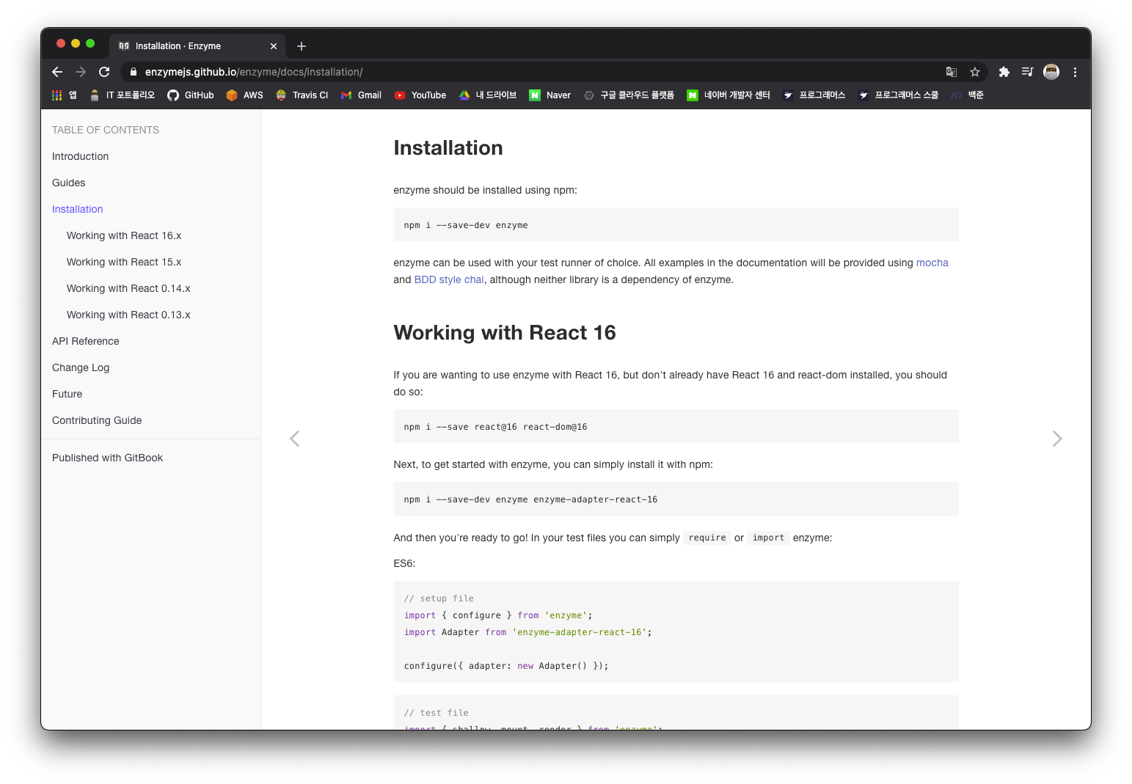This screenshot has width=1132, height=784.
Task: Select the Installation · Enzyme browser tab
Action: (197, 46)
